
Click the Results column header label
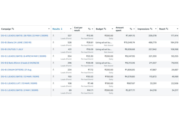[x=56, y=29]
